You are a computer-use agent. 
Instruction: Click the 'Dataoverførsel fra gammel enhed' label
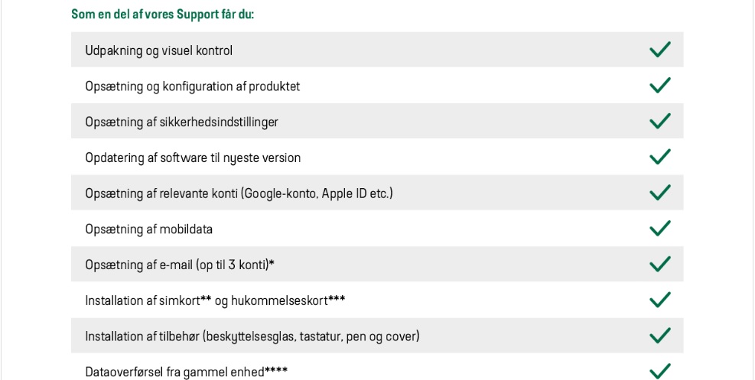(x=186, y=372)
